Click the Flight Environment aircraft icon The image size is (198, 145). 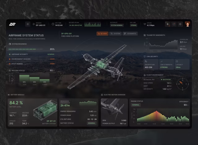point(144,75)
